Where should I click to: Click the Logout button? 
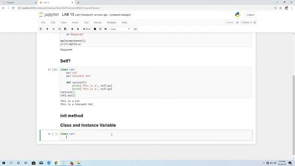250,15
